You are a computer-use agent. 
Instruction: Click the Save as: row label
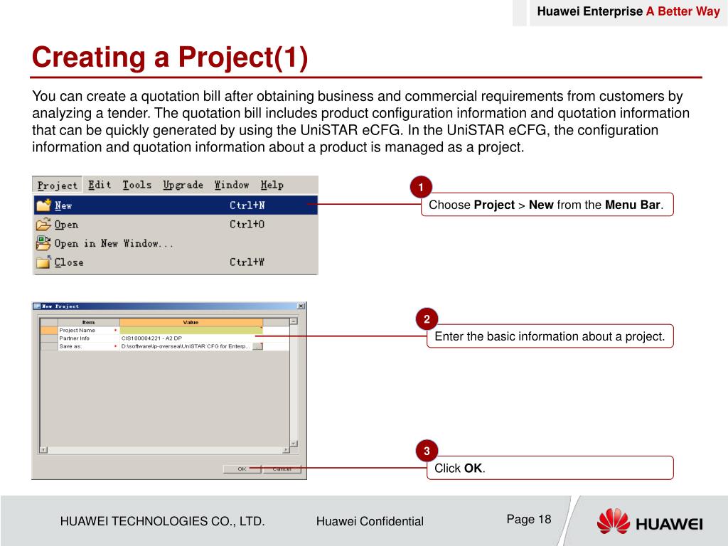pos(70,346)
